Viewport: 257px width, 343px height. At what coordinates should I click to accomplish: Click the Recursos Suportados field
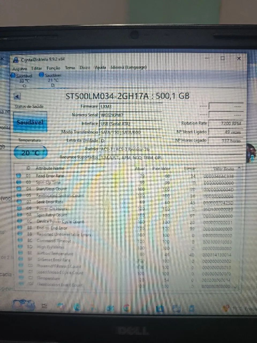point(171,158)
